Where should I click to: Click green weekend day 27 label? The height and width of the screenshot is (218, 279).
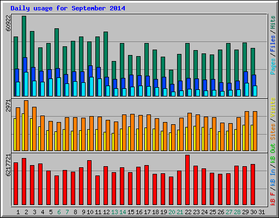pyautogui.click(x=229, y=212)
